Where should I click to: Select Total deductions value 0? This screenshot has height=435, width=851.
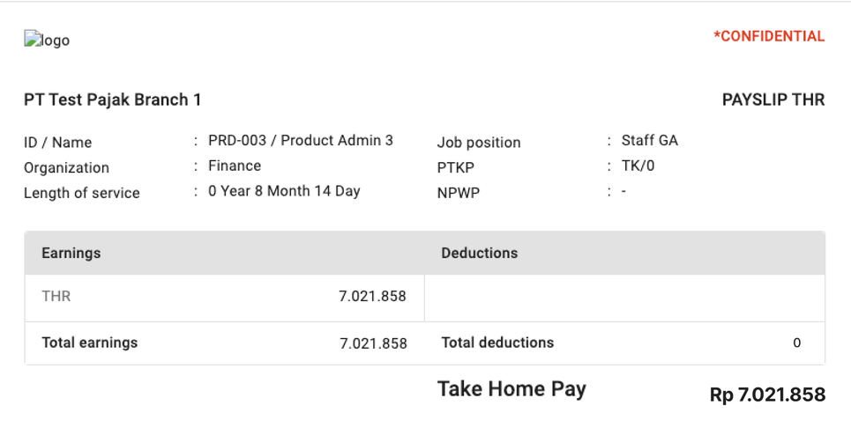796,343
